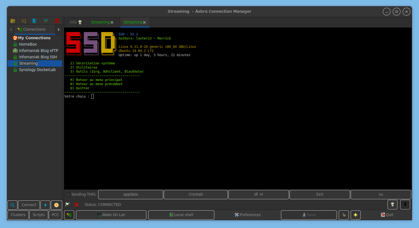Click the su macro button

[x=381, y=195]
